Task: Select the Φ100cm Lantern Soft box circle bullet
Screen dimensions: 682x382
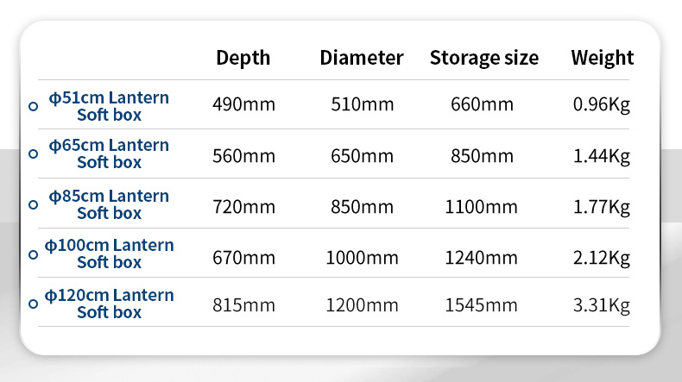Action: pos(33,254)
